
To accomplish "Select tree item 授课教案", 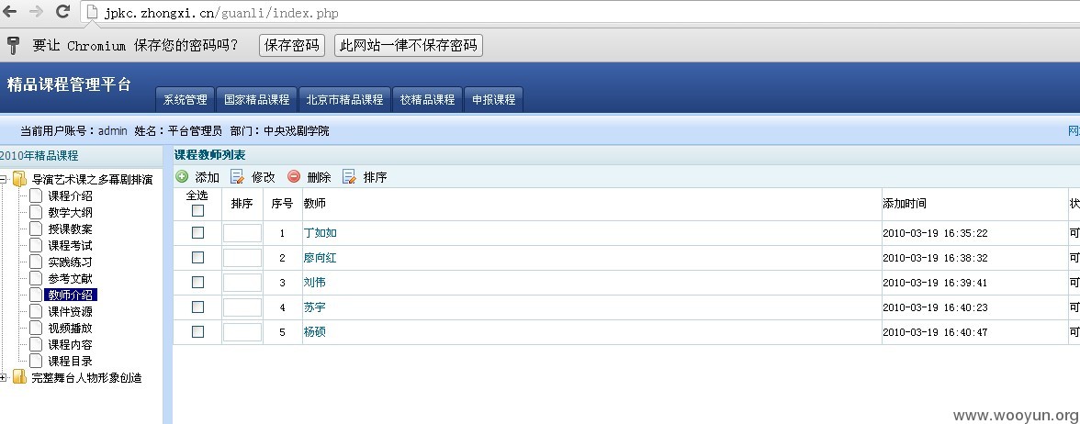I will coord(70,229).
